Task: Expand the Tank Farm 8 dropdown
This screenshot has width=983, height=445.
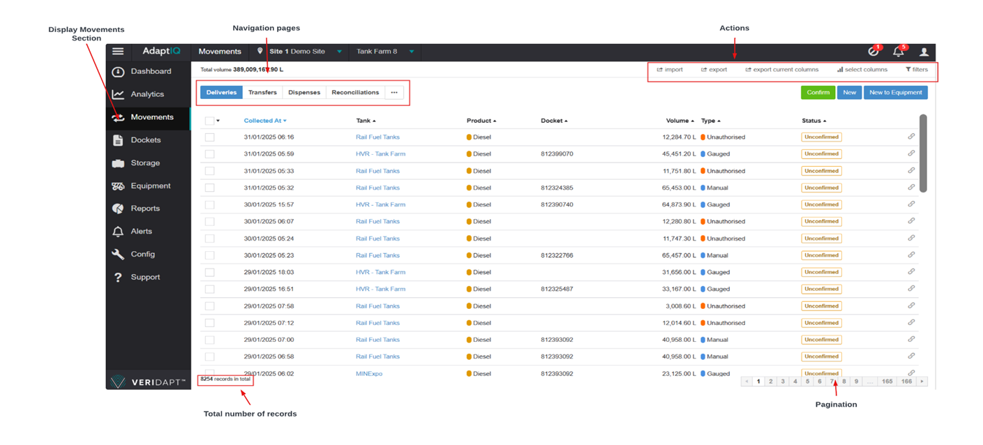Action: point(412,52)
